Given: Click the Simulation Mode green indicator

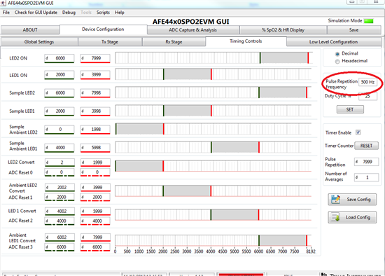Looking at the screenshot, I should (x=368, y=21).
